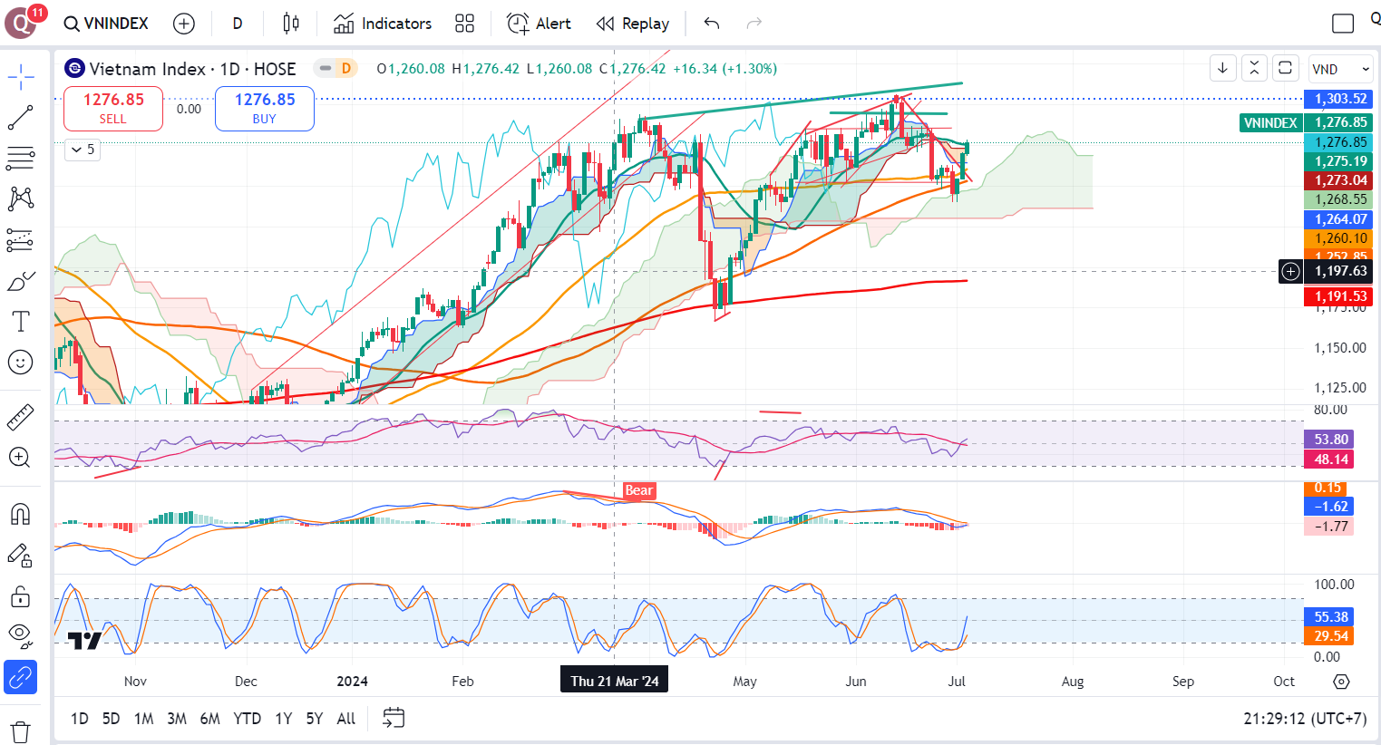
Task: Change the D timeframe interval
Action: pyautogui.click(x=238, y=24)
